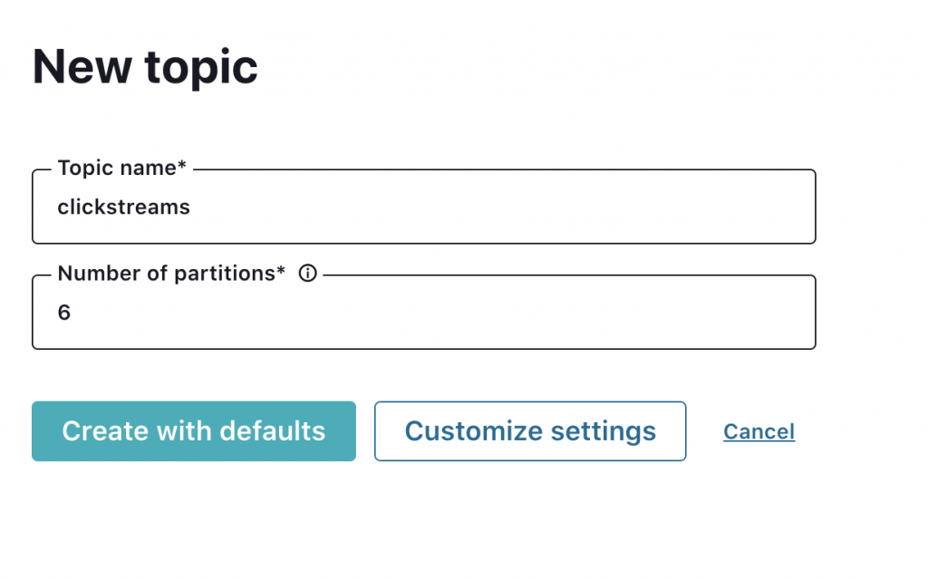
Task: Click the New topic page heading
Action: [x=144, y=66]
